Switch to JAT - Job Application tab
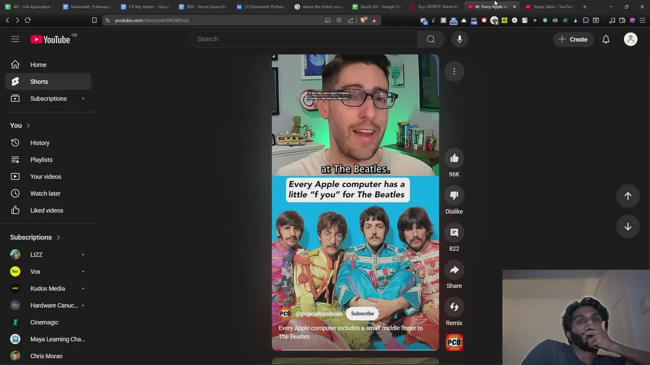 (28, 7)
